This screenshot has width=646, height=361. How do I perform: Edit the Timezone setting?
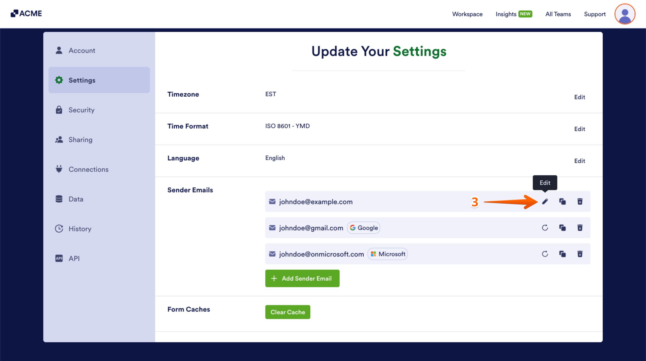click(579, 97)
